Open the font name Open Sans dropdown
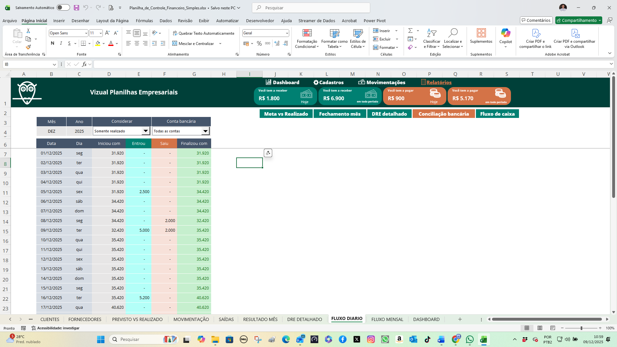The image size is (617, 347). coord(86,33)
